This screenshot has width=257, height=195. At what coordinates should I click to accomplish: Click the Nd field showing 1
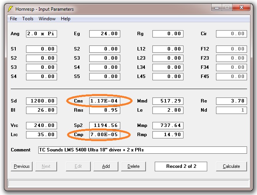point(231,110)
